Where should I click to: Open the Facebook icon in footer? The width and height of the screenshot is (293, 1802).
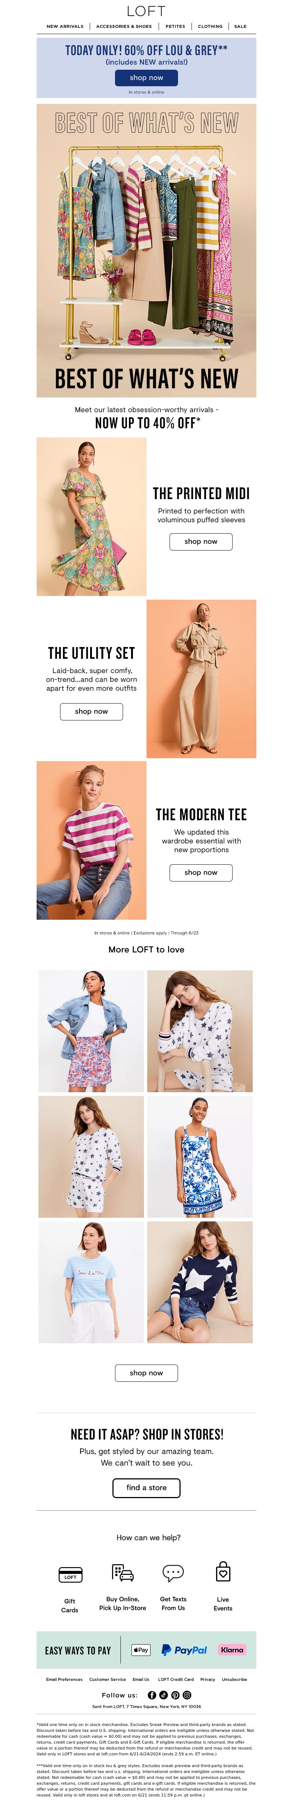151,1695
